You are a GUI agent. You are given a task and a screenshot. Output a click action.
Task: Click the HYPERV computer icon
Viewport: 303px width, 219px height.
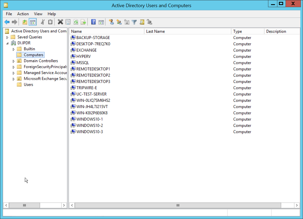point(73,56)
